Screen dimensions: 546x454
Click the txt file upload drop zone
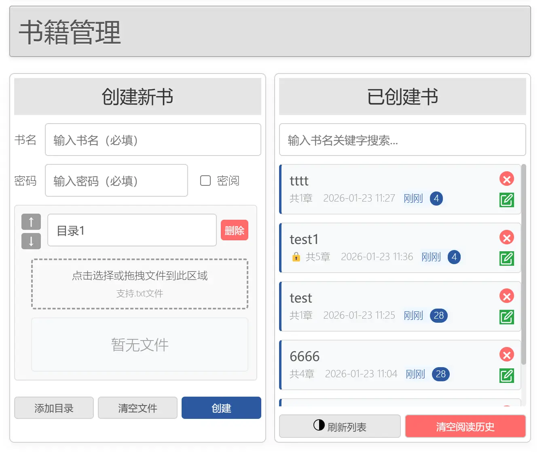point(140,284)
